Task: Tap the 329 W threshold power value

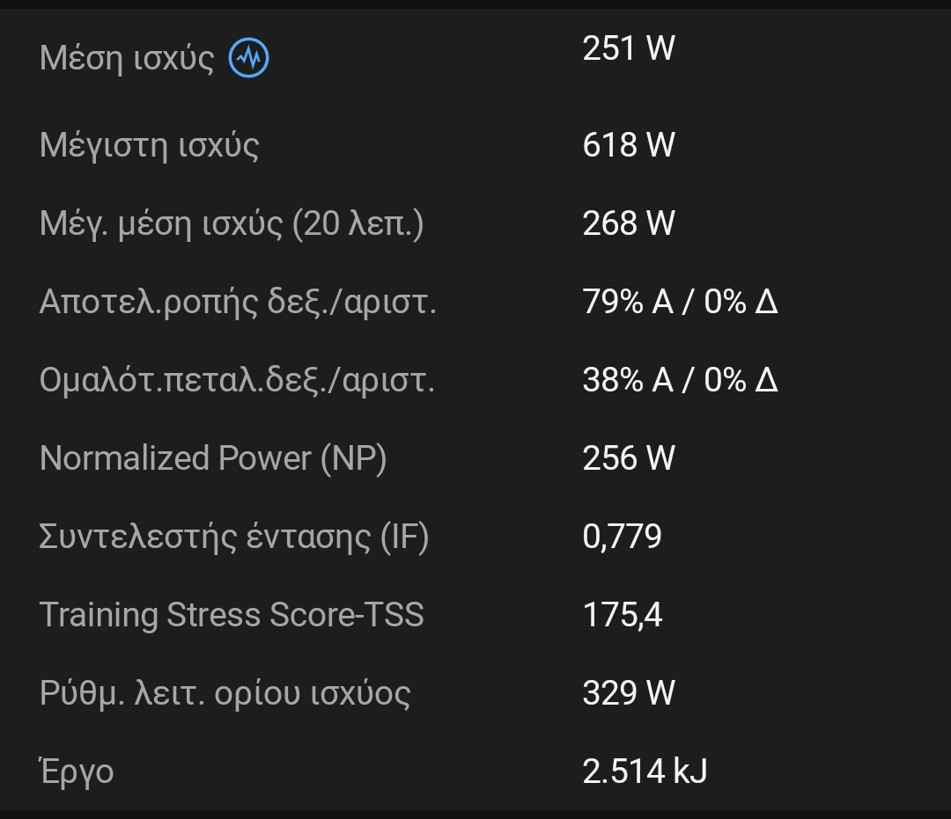Action: (629, 693)
